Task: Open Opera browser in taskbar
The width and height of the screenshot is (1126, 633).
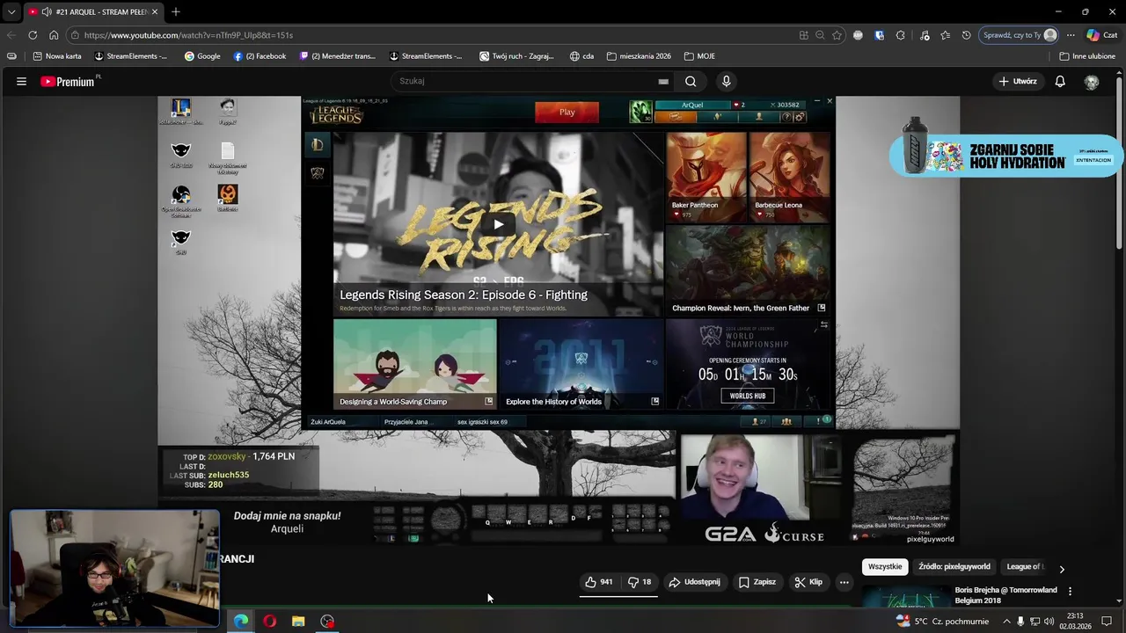Action: pos(269,621)
